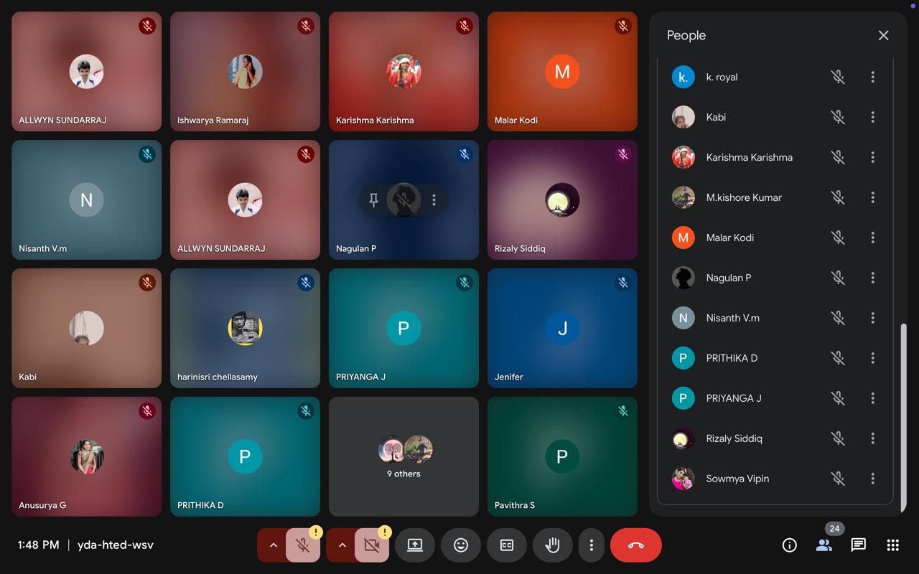Open more actions menu for Sowmya Vipin
The width and height of the screenshot is (919, 574).
(x=872, y=479)
